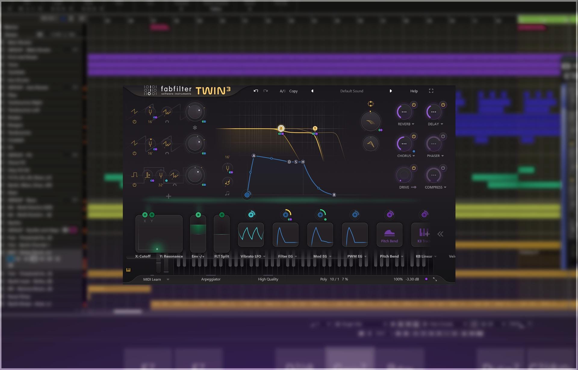Click the Mod EG envelope display
This screenshot has height=370, width=578.
click(320, 235)
